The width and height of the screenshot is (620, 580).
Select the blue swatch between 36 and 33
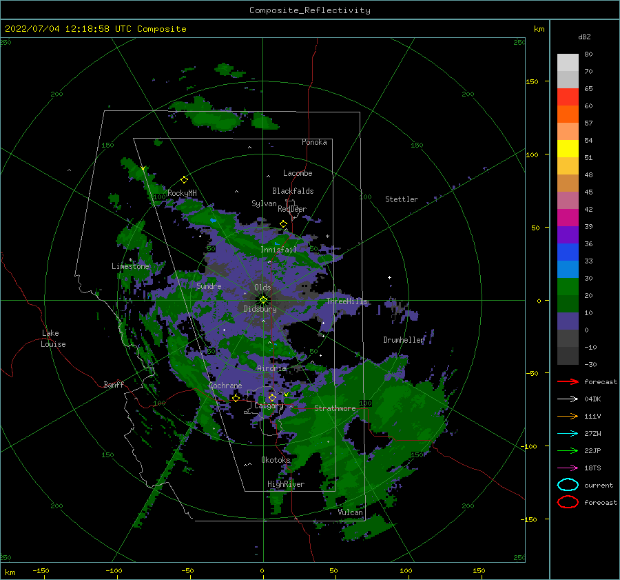568,252
